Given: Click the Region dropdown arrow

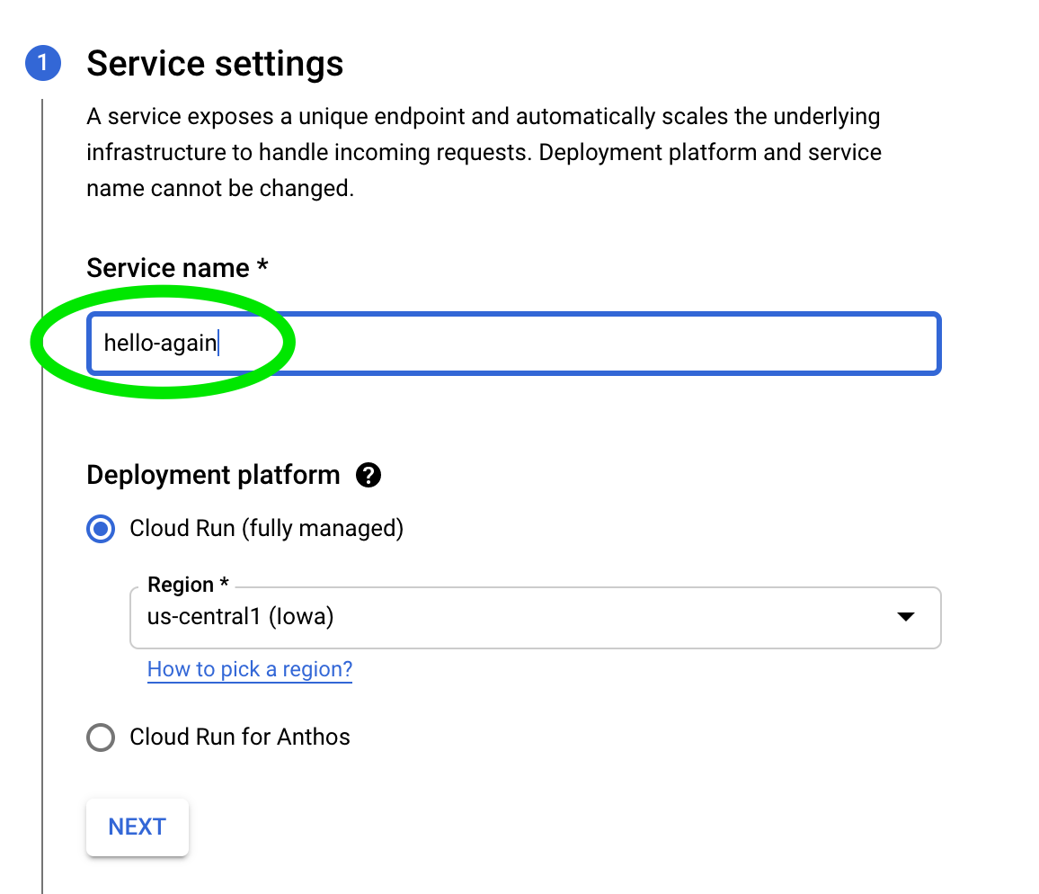Looking at the screenshot, I should pos(906,617).
